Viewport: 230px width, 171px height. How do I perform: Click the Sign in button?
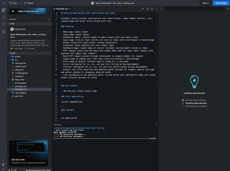pyautogui.click(x=205, y=3)
